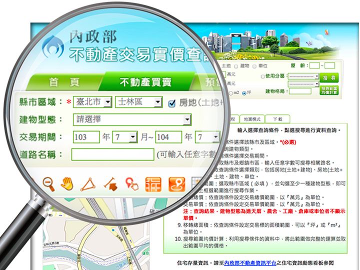
Task: Expand the 建物型態 請選擇 dropdown
Action: 132,119
